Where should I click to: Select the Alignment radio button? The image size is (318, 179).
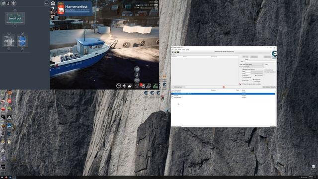[253, 80]
